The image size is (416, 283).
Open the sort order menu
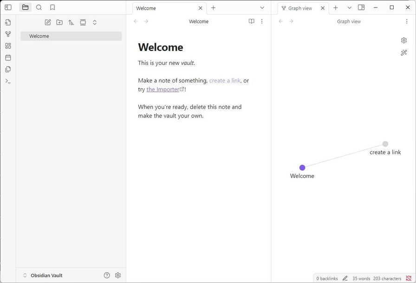tap(71, 22)
